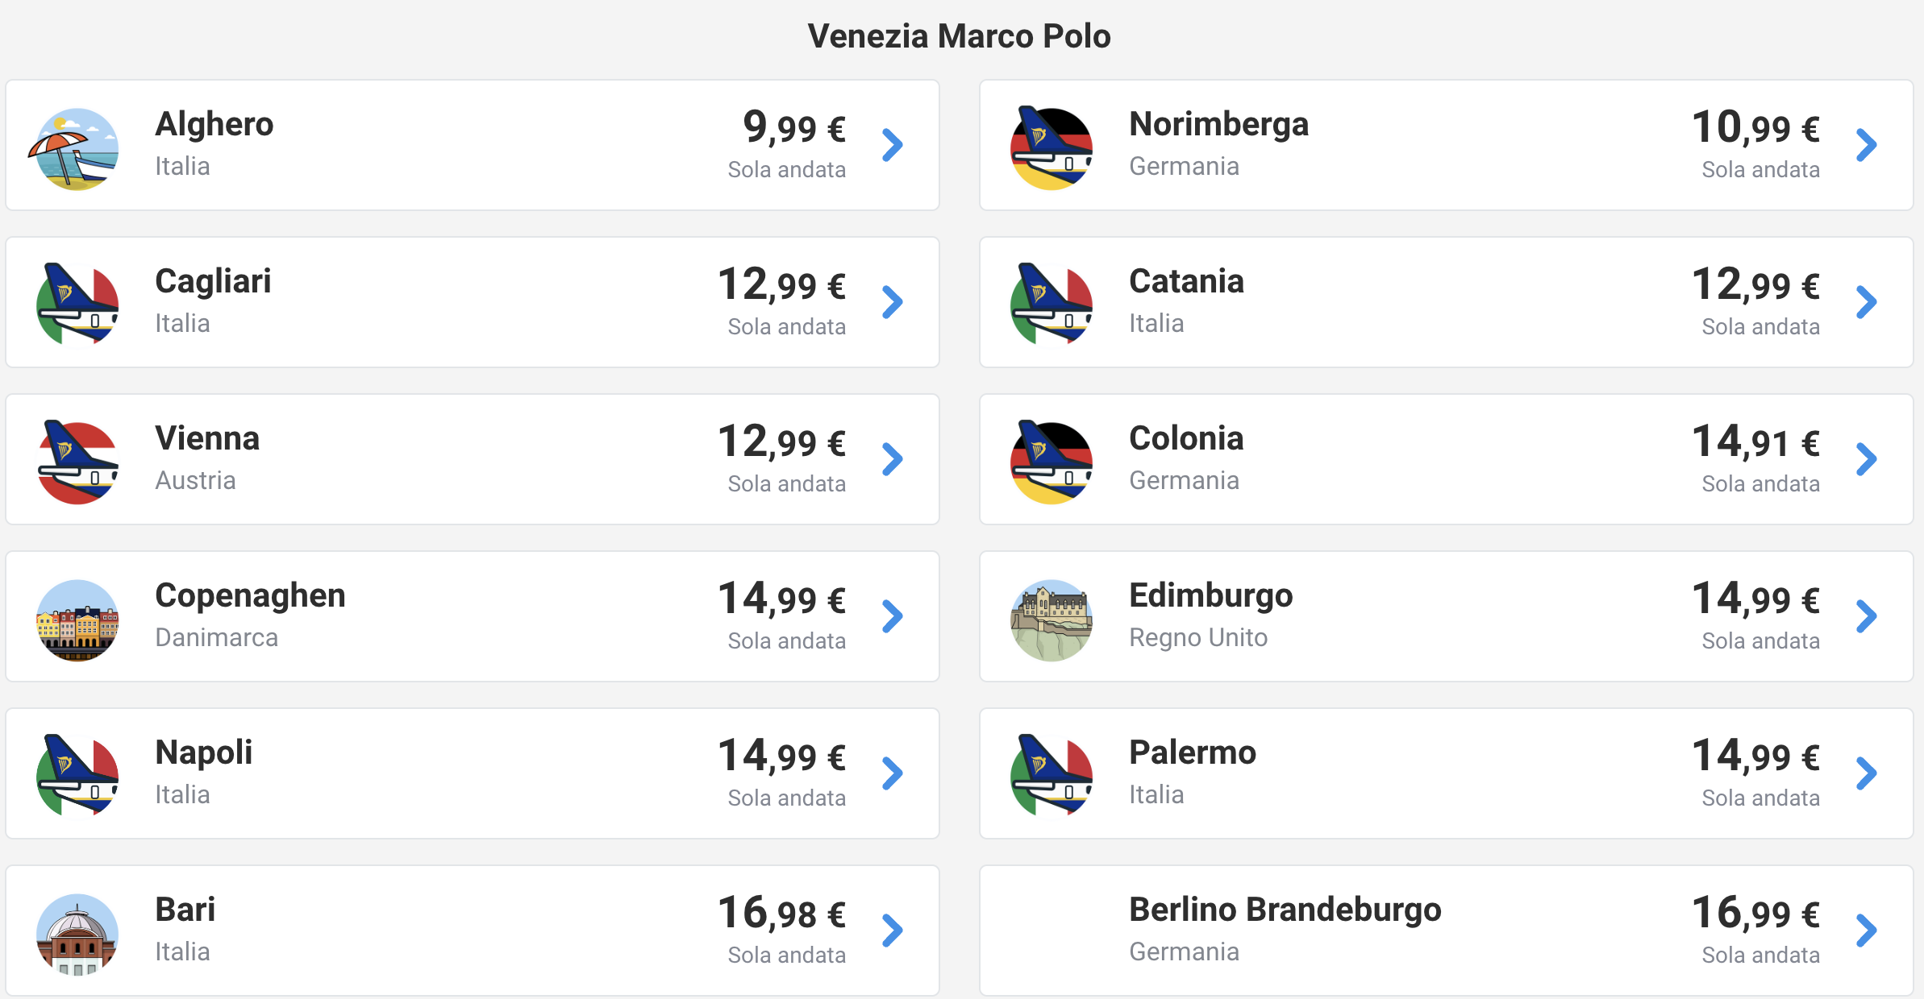Open the Catania fare using its chevron
The width and height of the screenshot is (1924, 999).
[1867, 303]
